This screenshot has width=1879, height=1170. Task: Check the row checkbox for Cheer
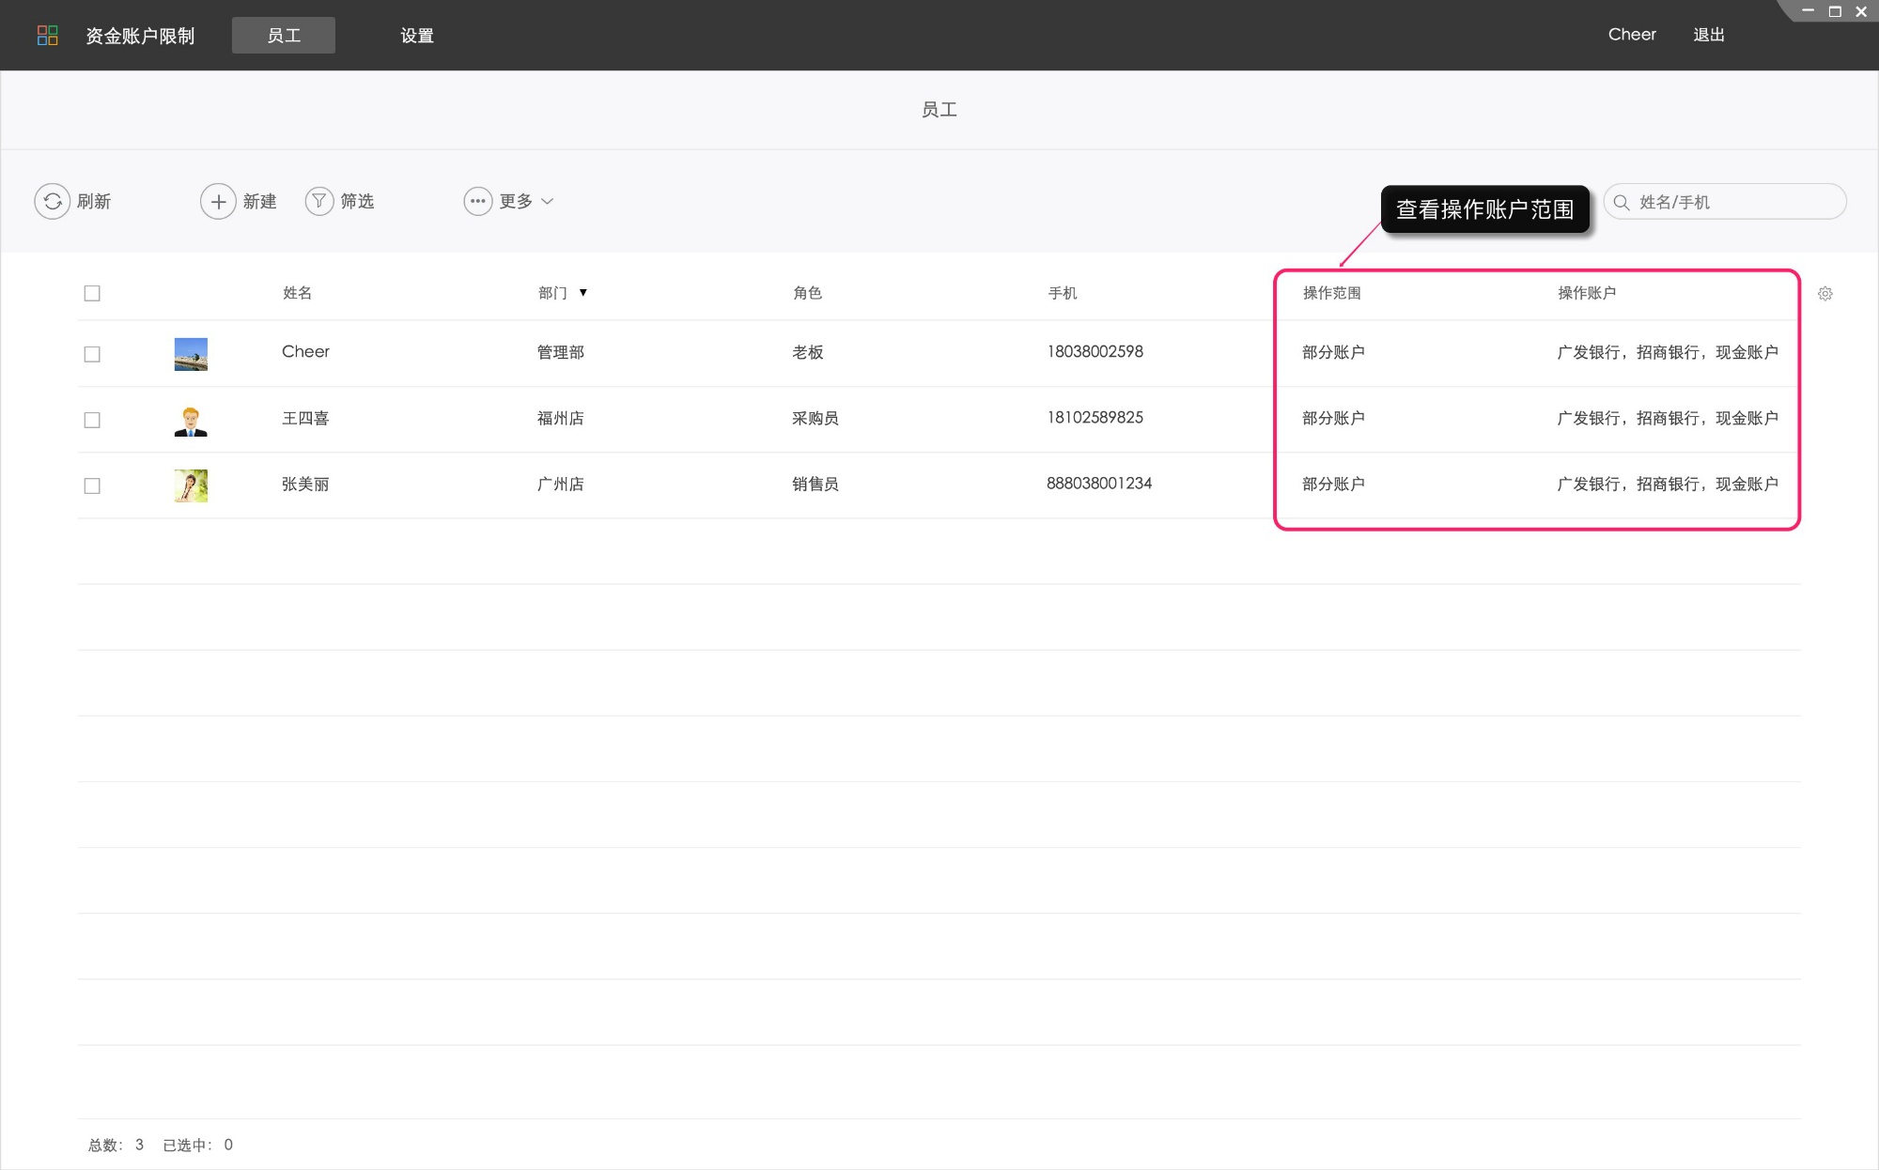pyautogui.click(x=92, y=354)
